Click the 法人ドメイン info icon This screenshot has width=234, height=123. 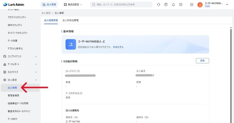coord(79,71)
